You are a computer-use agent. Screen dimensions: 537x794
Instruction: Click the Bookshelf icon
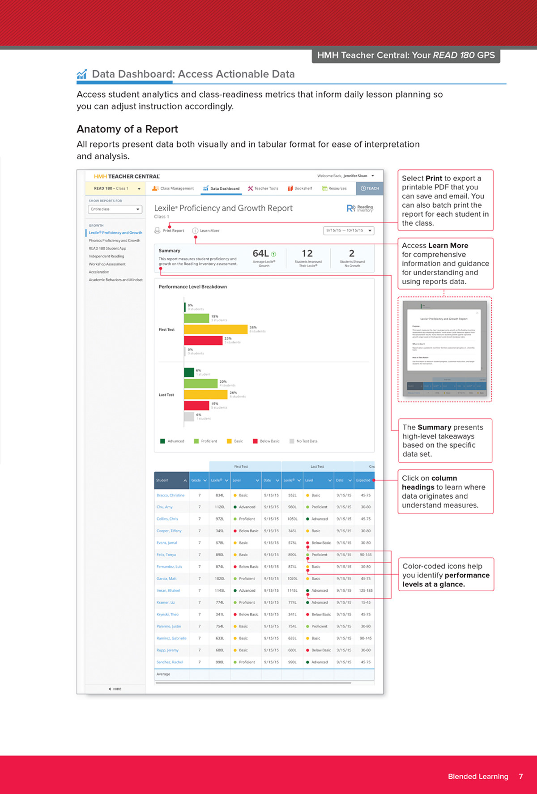click(290, 188)
